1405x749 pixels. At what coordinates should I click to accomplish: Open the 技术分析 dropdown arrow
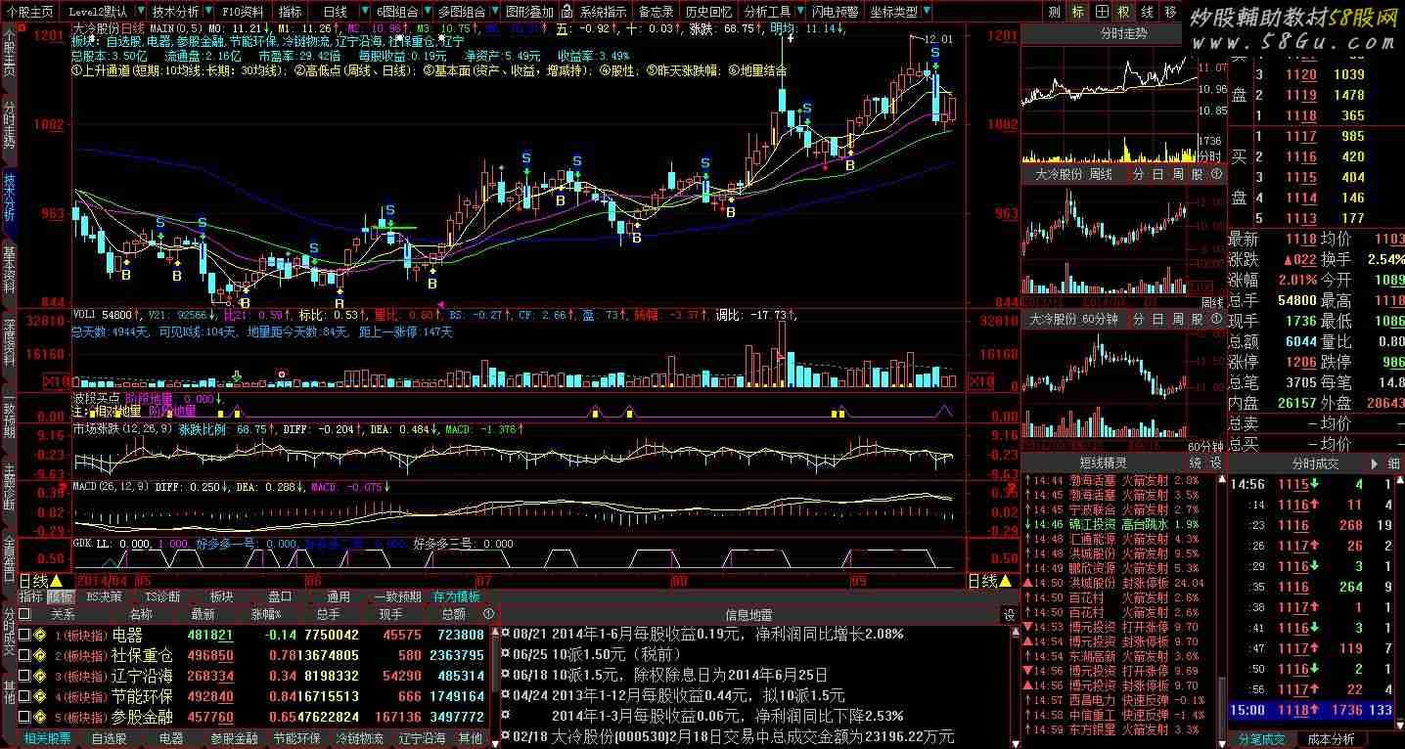pyautogui.click(x=207, y=12)
